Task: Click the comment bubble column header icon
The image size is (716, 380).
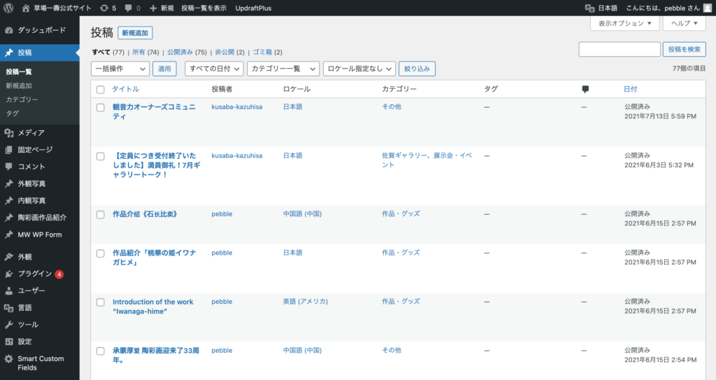Action: click(x=585, y=90)
